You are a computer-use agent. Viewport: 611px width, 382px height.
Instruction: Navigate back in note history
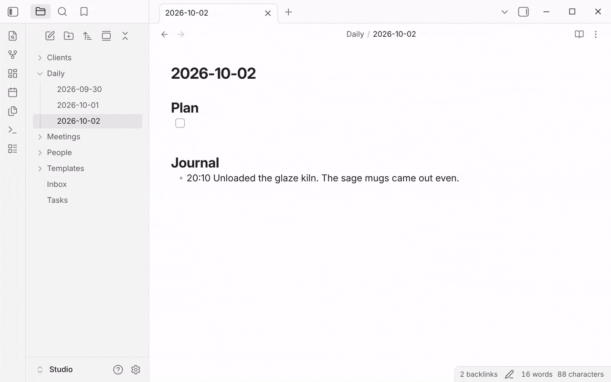[x=164, y=34]
